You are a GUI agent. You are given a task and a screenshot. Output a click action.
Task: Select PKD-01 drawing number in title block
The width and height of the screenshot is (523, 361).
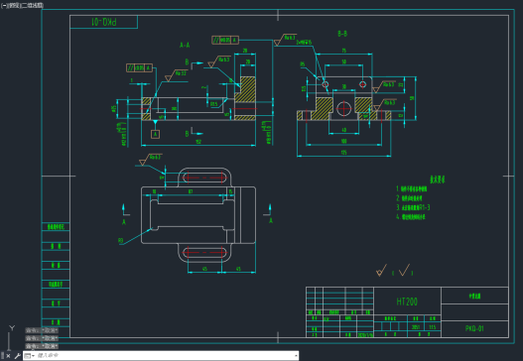tap(474, 328)
